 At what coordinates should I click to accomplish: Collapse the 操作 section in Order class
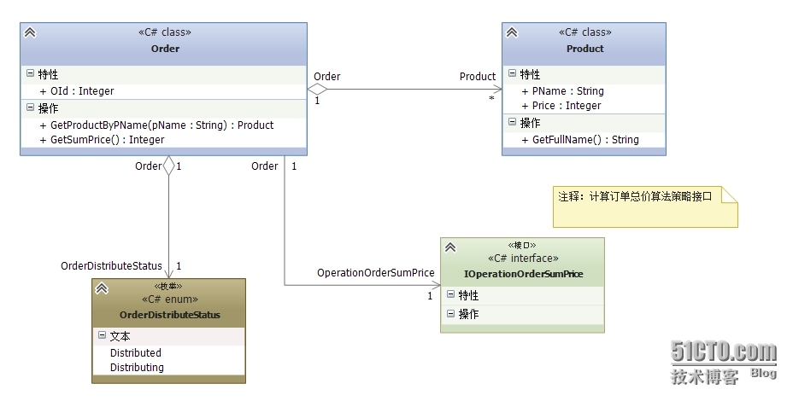(x=30, y=108)
